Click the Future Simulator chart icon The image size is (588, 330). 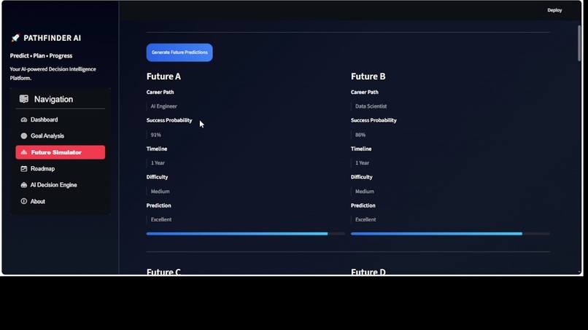[24, 152]
